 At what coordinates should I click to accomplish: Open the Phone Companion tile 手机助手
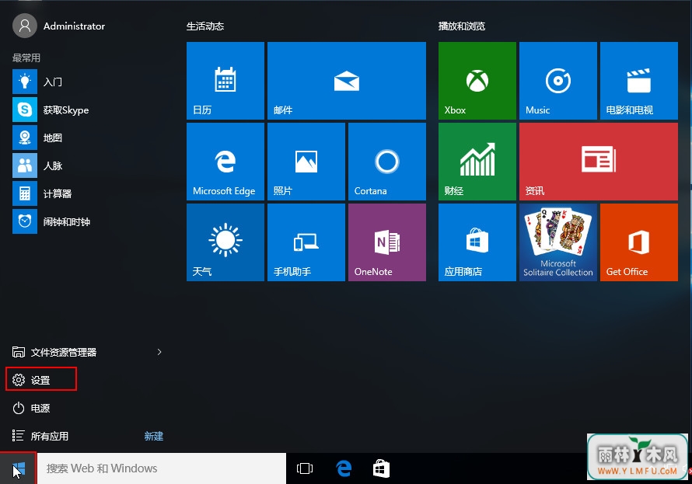point(306,242)
